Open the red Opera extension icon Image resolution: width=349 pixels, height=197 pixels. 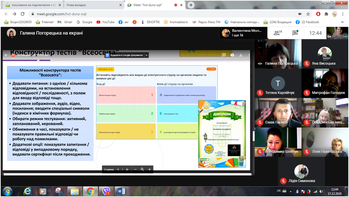click(318, 14)
